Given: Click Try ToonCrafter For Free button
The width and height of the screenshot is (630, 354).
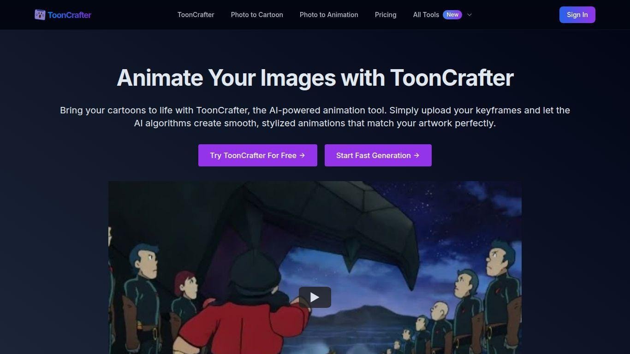Looking at the screenshot, I should (x=253, y=155).
